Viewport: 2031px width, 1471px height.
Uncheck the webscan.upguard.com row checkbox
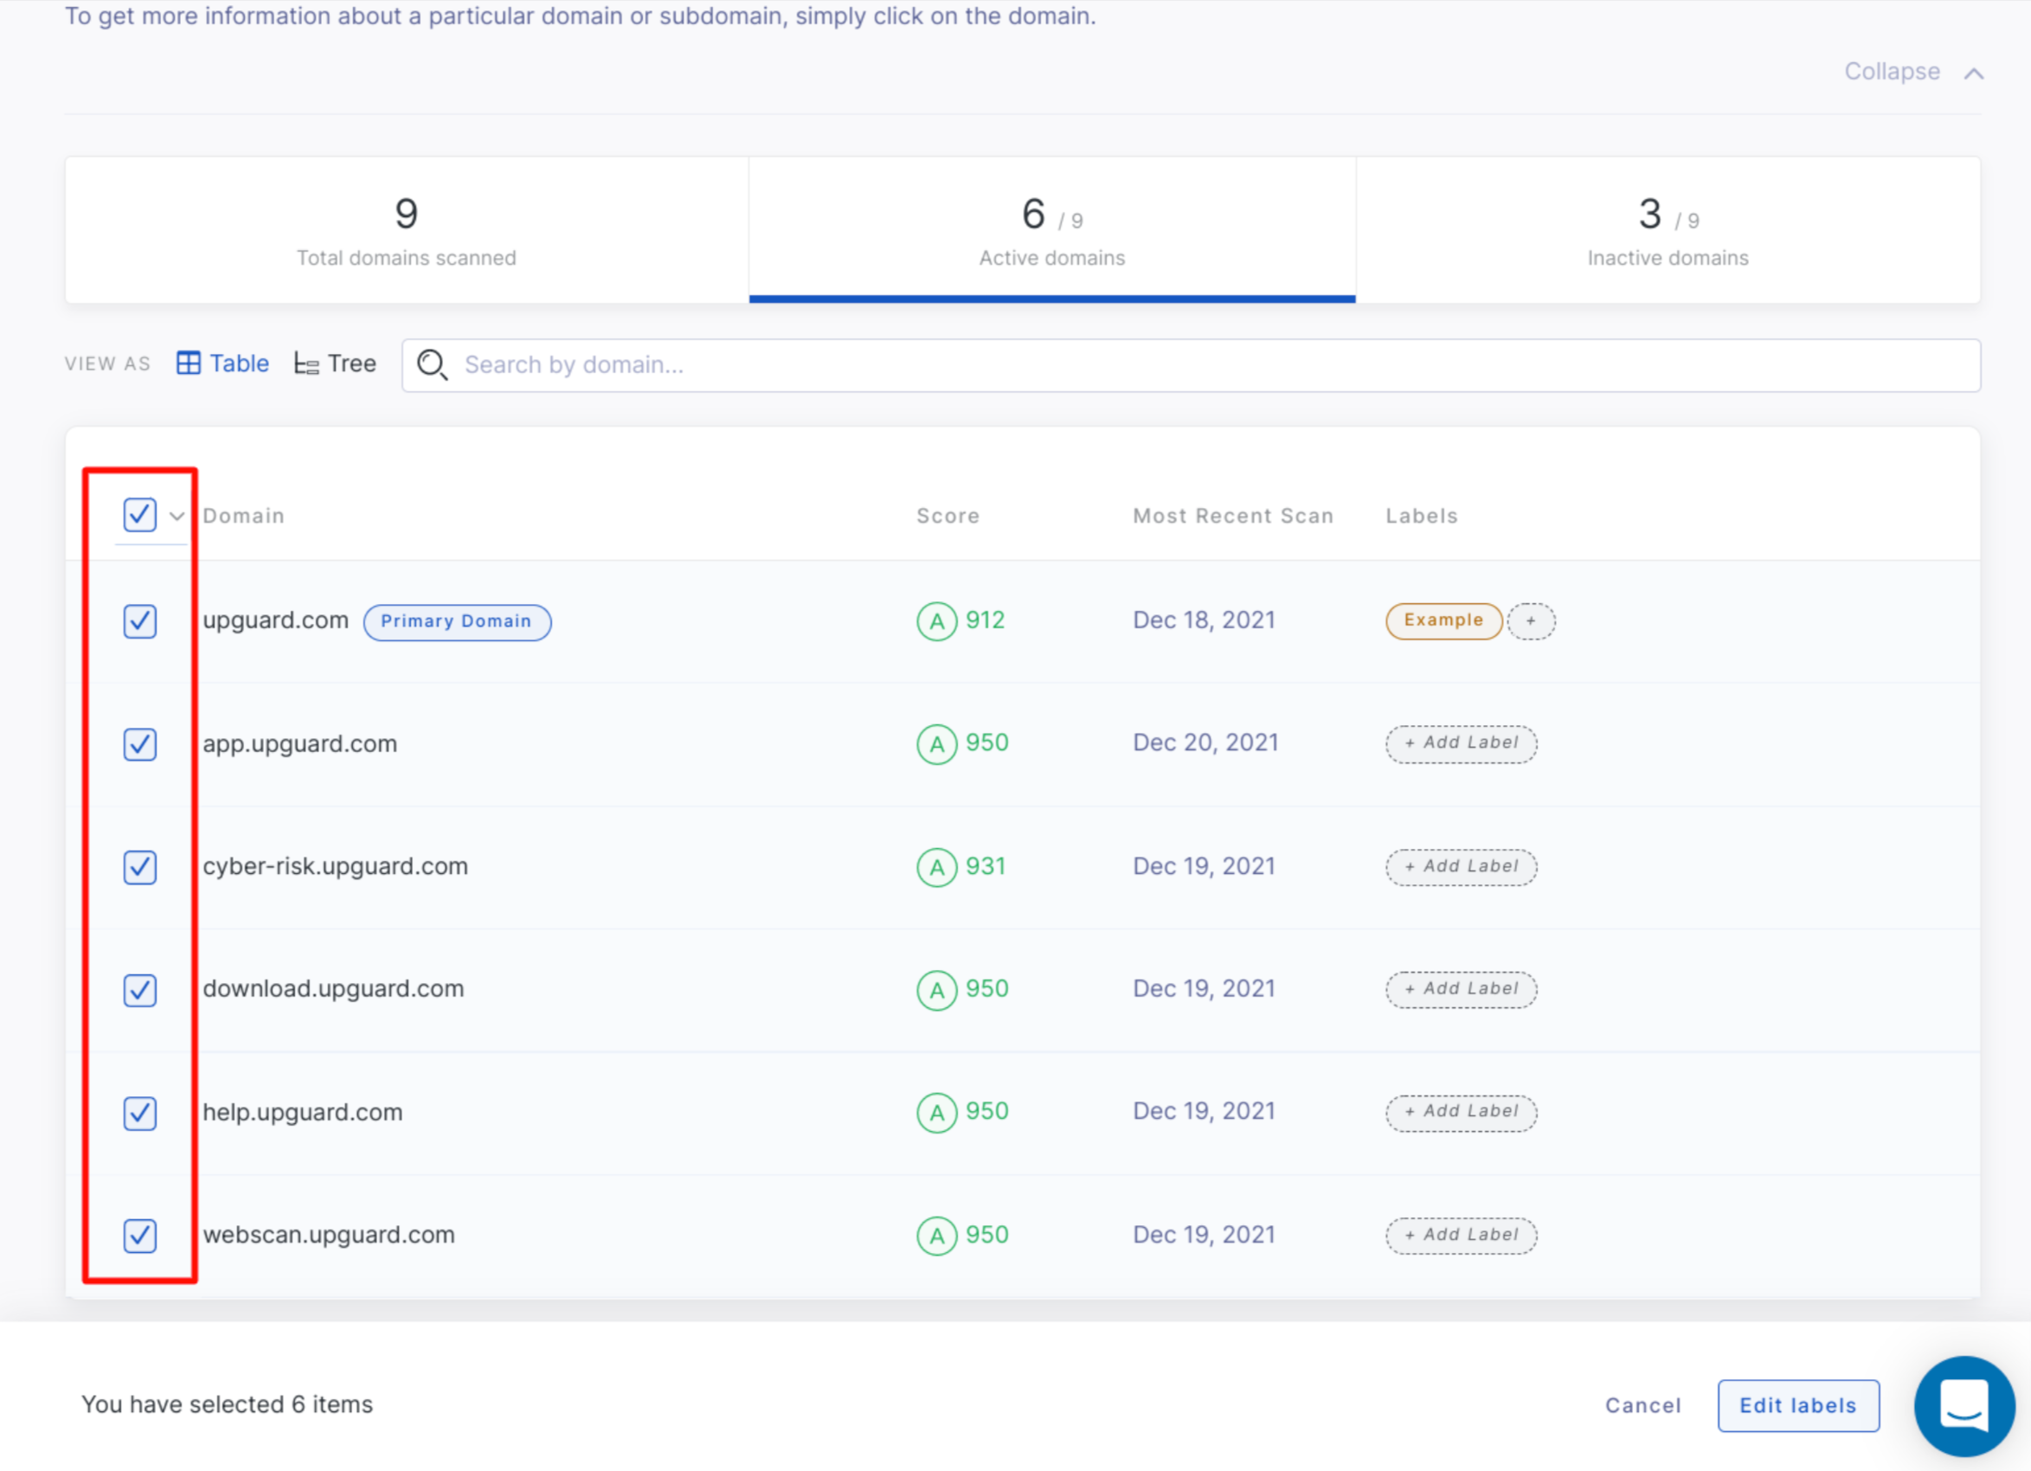point(139,1236)
